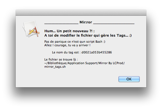162x109 pixels.
Task: Select the Mir:ror heading text
Action: [86, 22]
